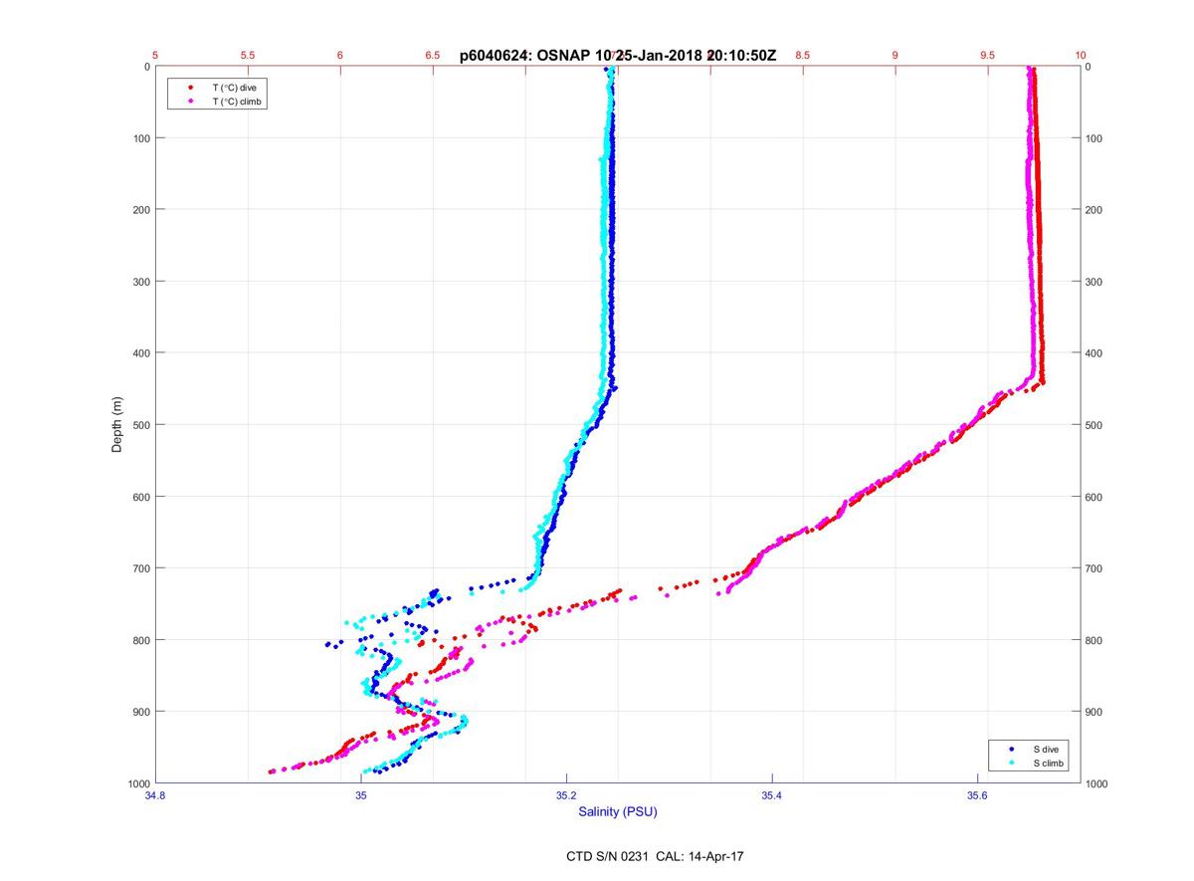Click the 35.2 salinity tick label
The image size is (1194, 881).
pos(566,795)
